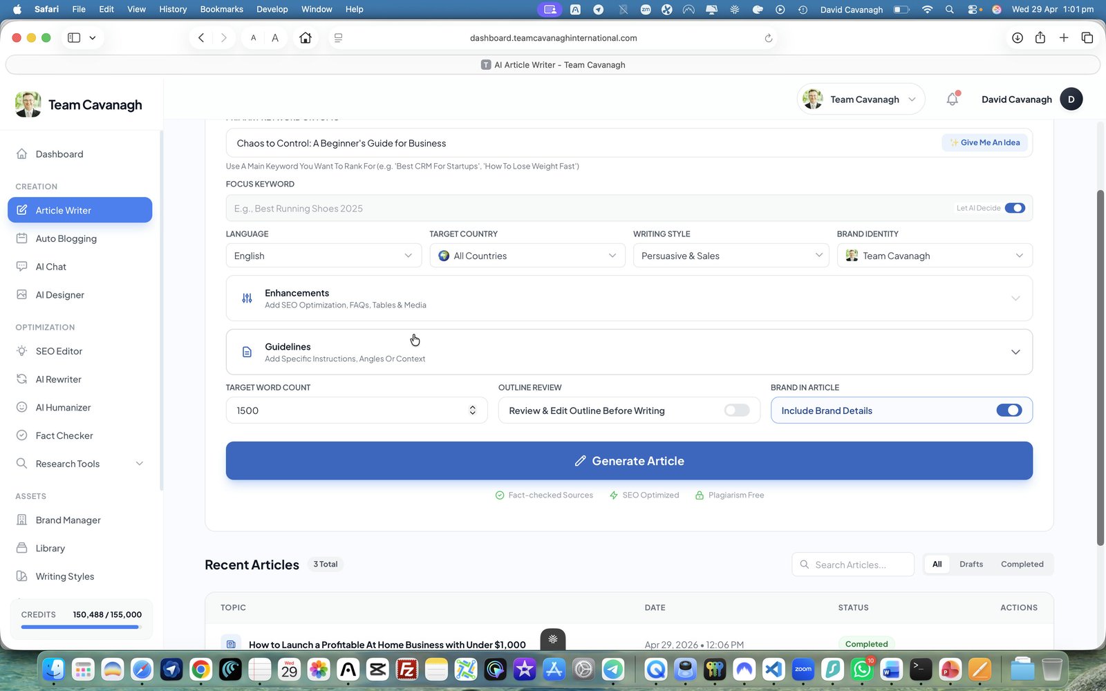This screenshot has height=691, width=1106.
Task: Click the Generate Article button
Action: click(629, 461)
